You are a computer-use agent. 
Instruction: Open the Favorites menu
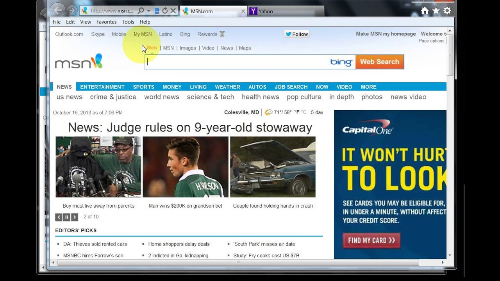click(x=106, y=22)
